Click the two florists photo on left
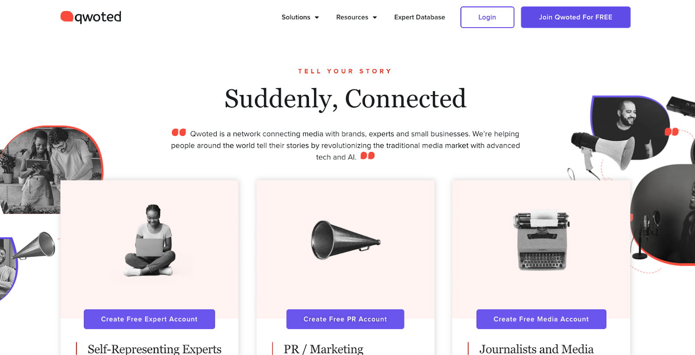This screenshot has height=355, width=695. 51,169
